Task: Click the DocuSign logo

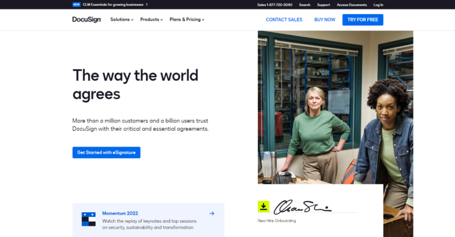Action: tap(86, 20)
